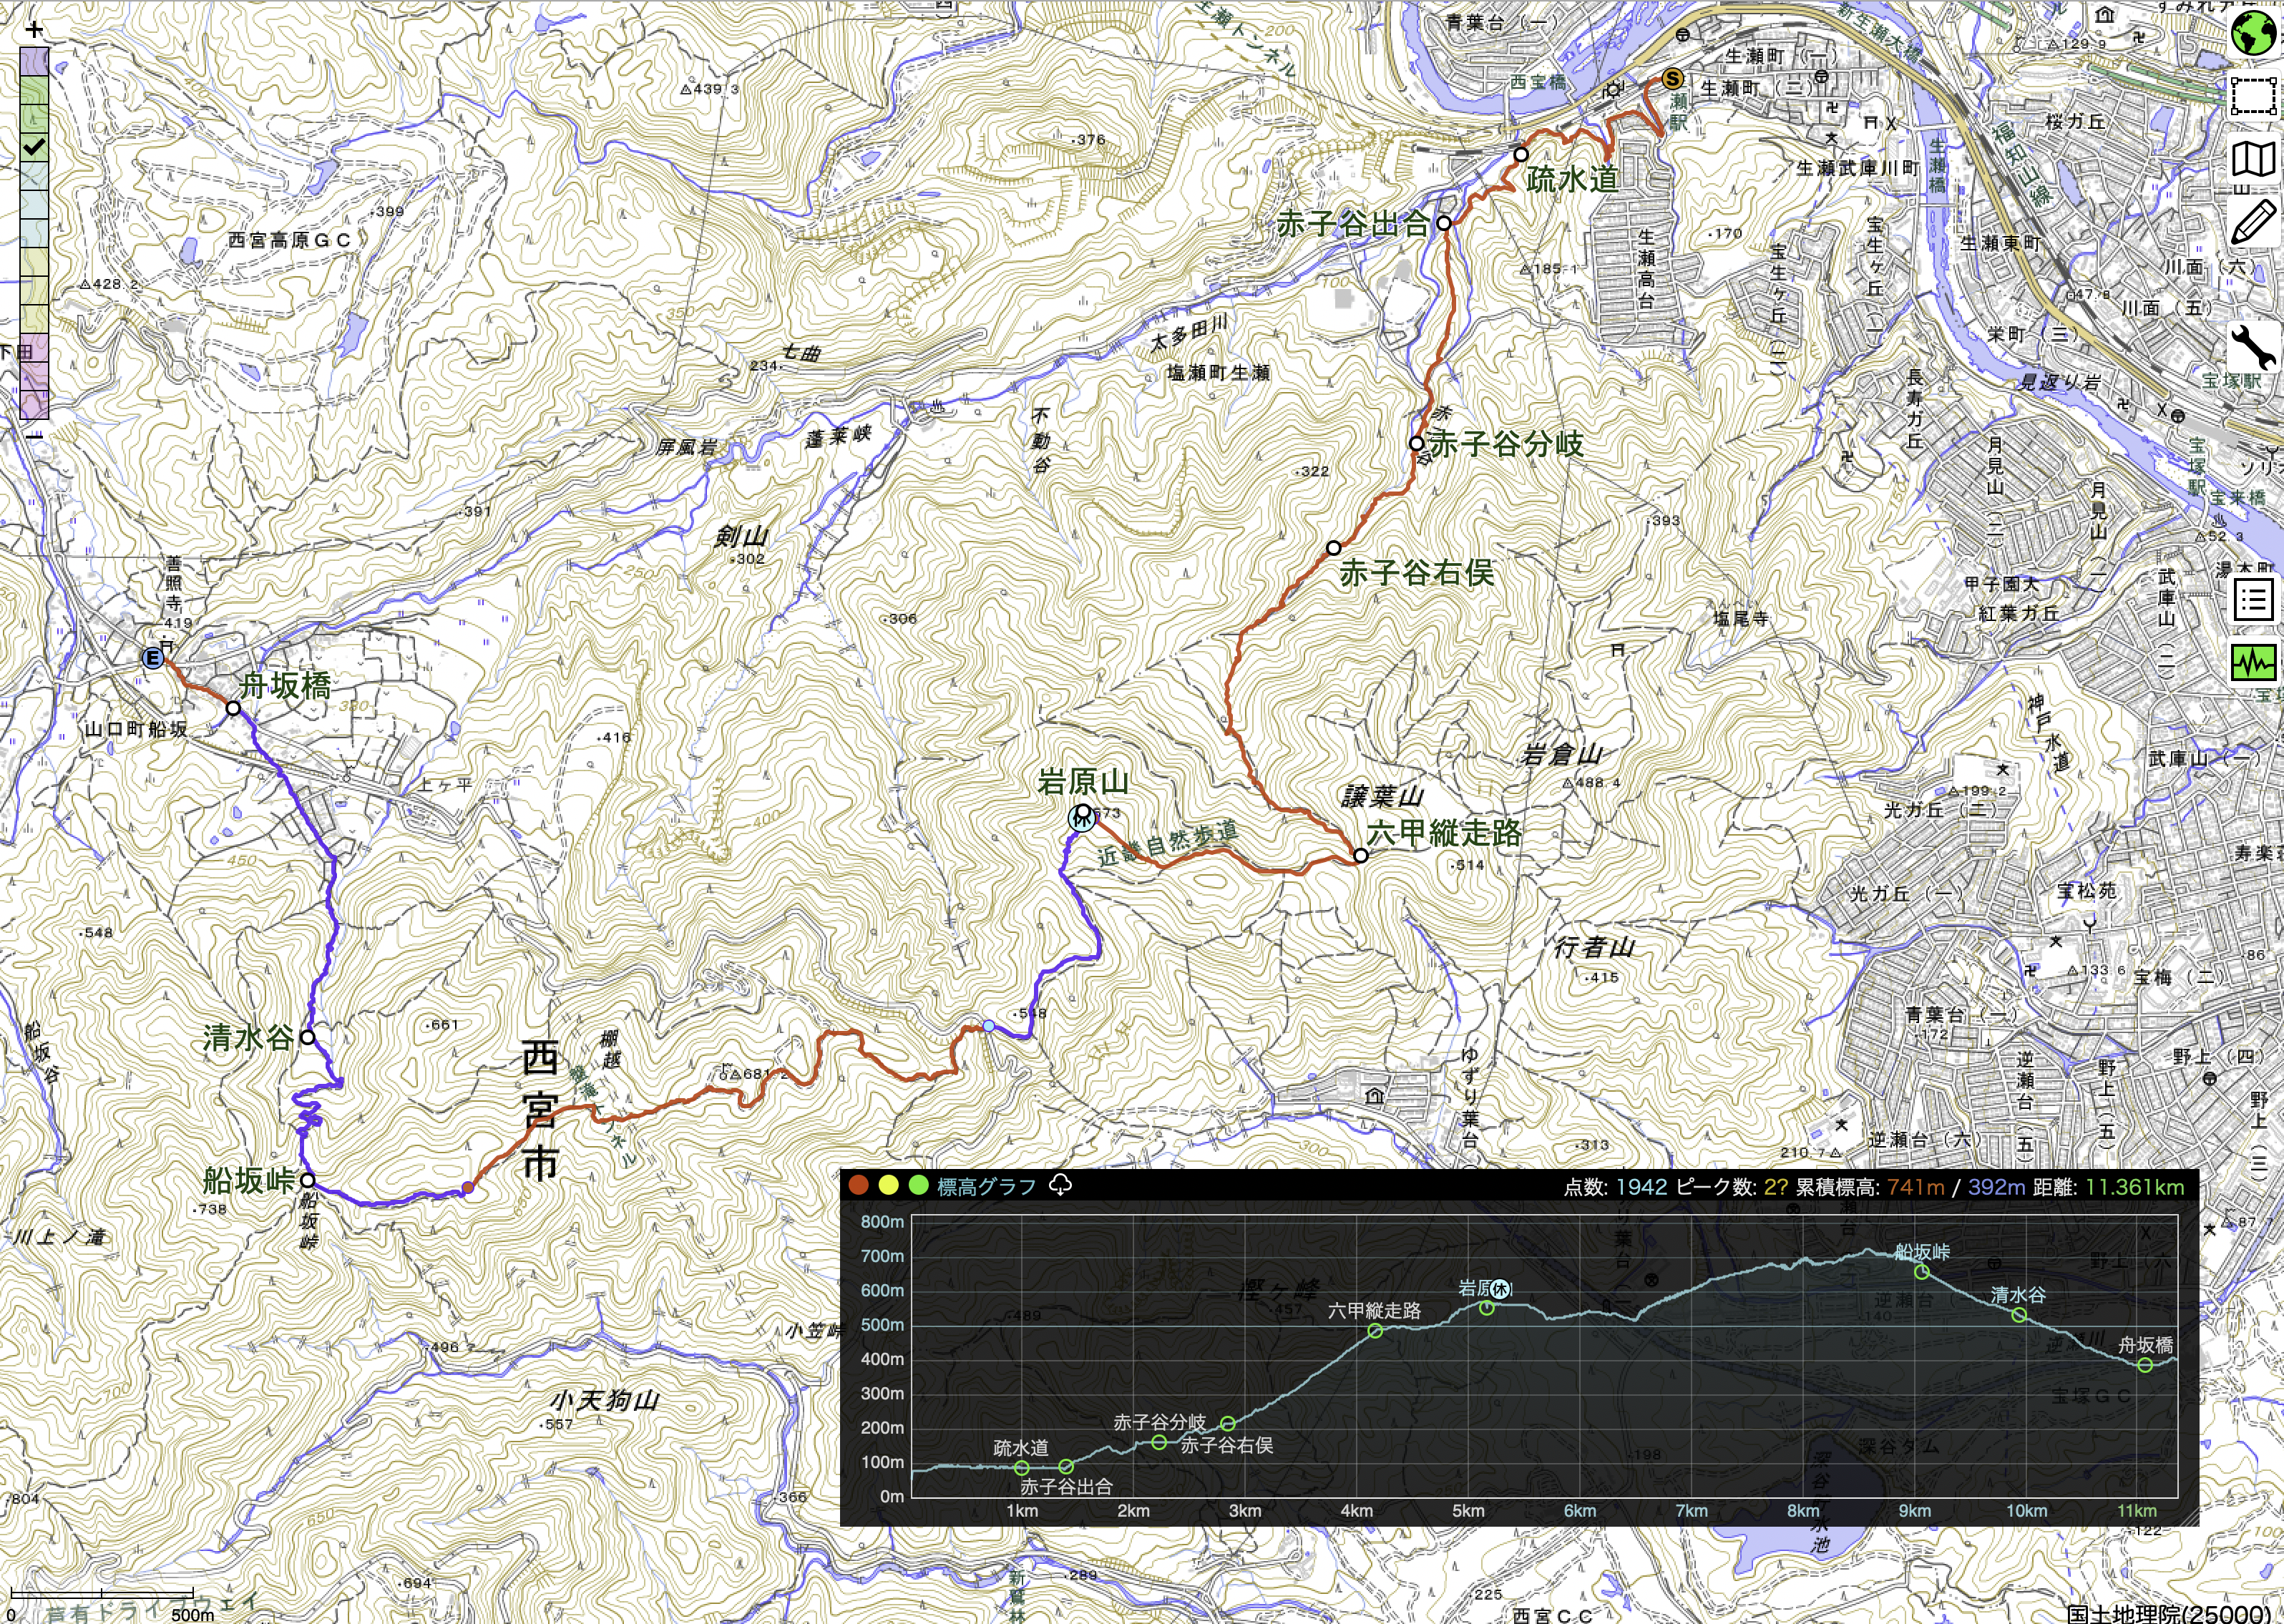Click the green dot on graph panel
Screen dimensions: 2284x1624
tap(918, 1185)
